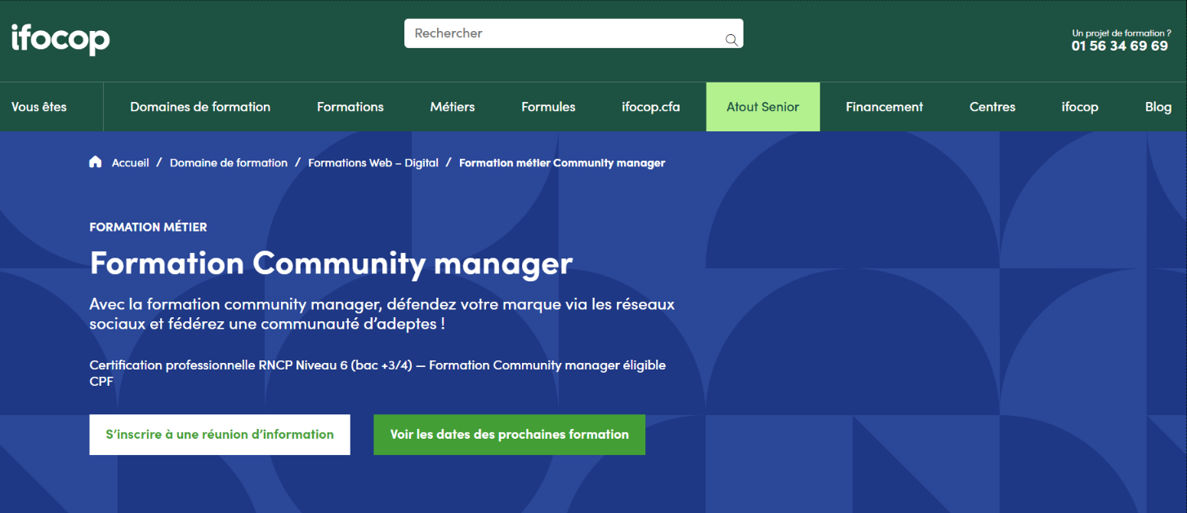The image size is (1187, 513).
Task: Open the Métiers navigation item
Action: pyautogui.click(x=452, y=106)
